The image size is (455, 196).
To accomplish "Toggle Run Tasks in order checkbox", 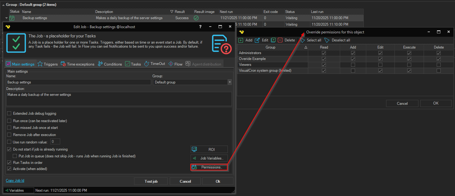I will [9, 163].
